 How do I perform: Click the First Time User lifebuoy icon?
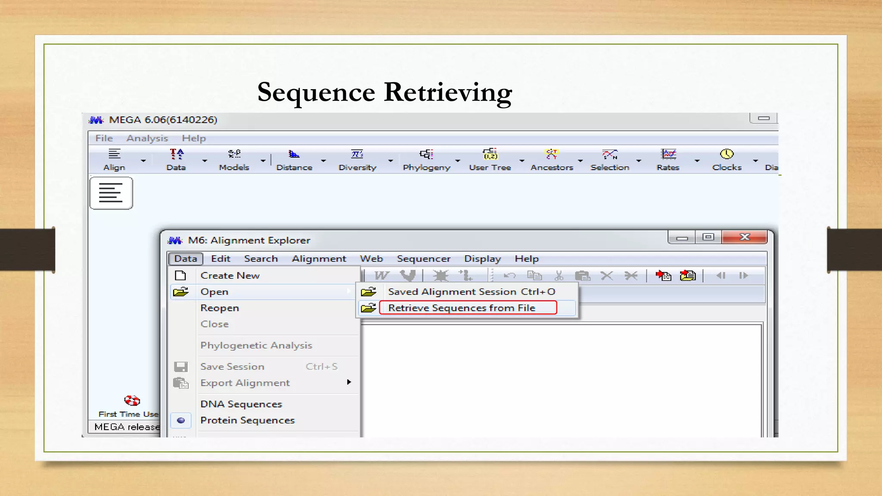coord(132,401)
